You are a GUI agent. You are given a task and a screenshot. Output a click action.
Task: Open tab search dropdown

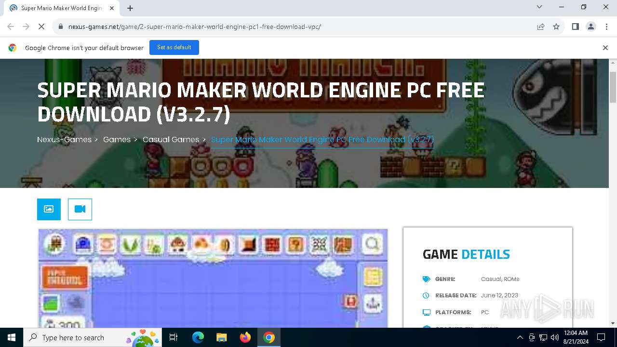(539, 7)
